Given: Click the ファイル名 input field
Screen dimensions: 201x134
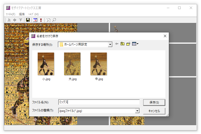Looking at the screenshot, I should (x=99, y=102).
